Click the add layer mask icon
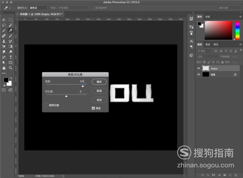Screen dimensions: 243x178 [x=213, y=175]
